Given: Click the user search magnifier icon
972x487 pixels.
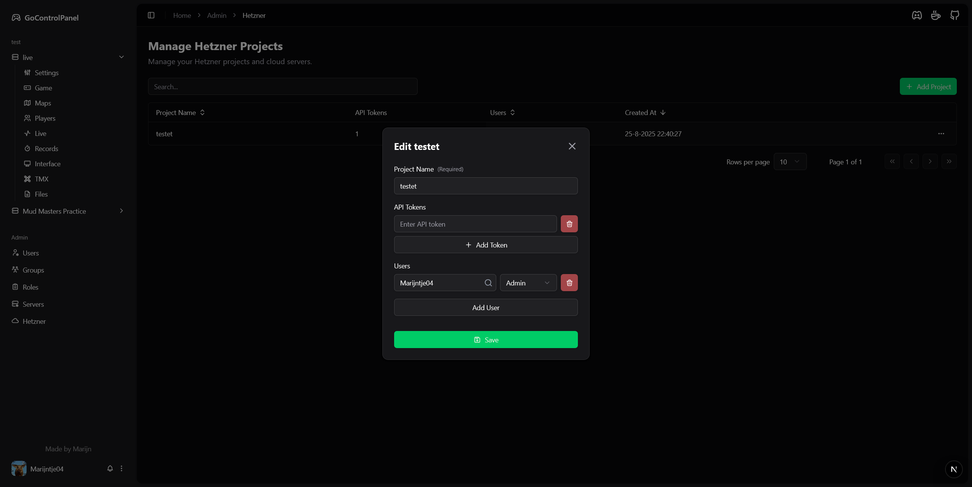Looking at the screenshot, I should 488,283.
